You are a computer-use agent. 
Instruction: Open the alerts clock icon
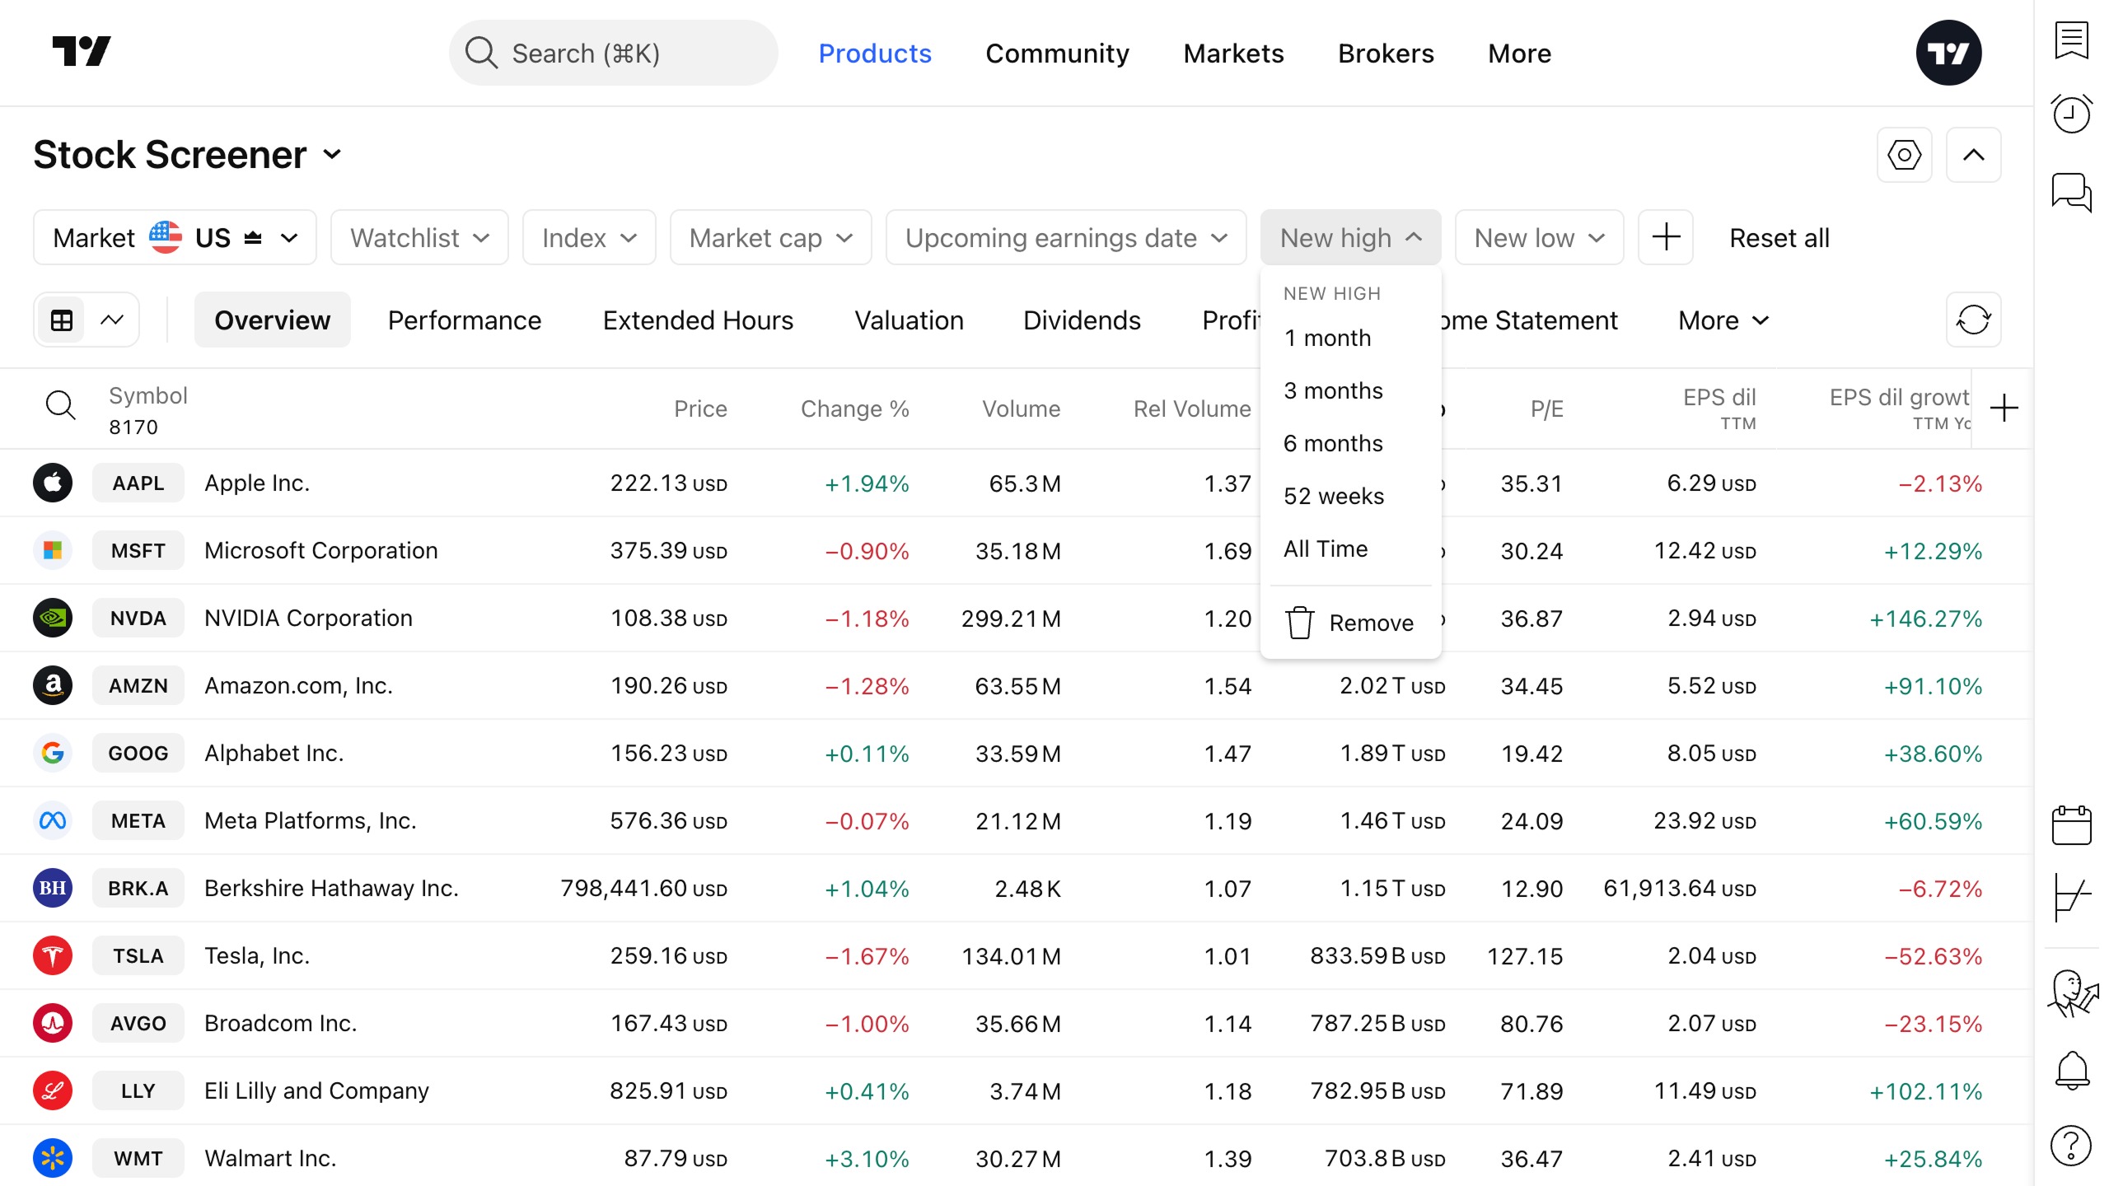(x=2071, y=114)
